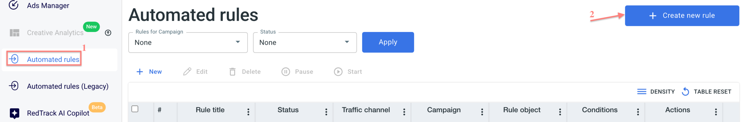743x122 pixels.
Task: Open the Traffic channel column menu dots
Action: point(404,112)
